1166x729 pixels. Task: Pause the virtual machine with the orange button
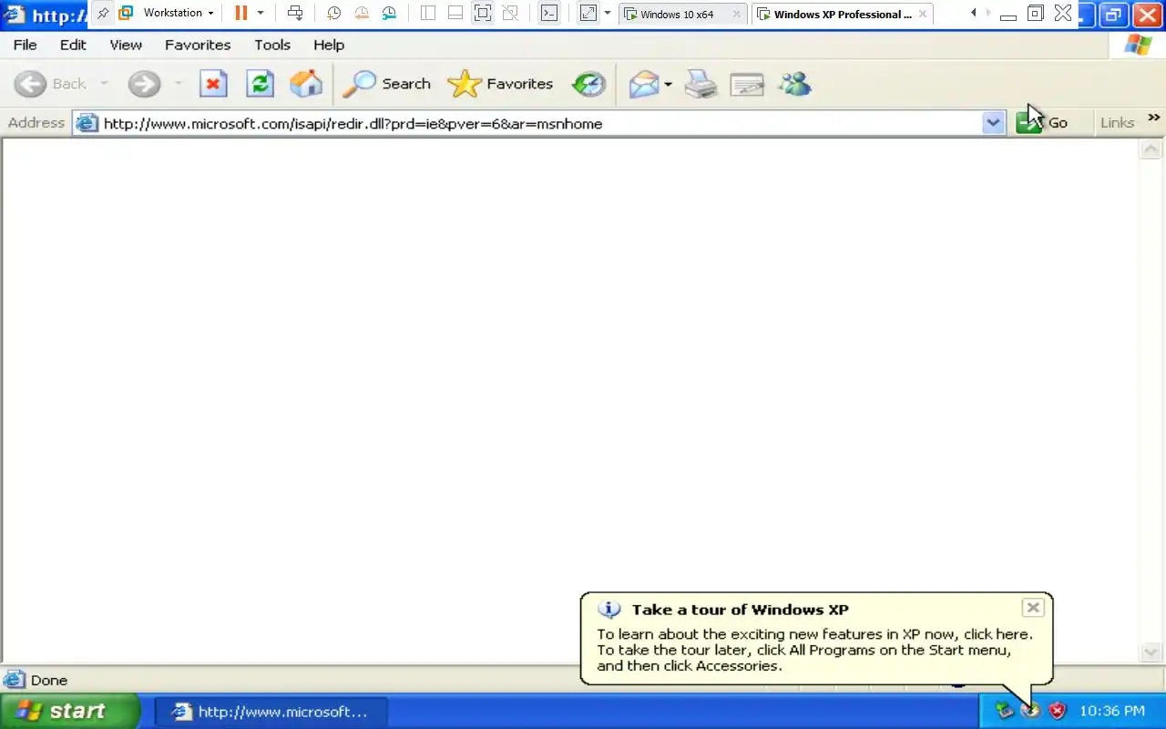tap(240, 13)
